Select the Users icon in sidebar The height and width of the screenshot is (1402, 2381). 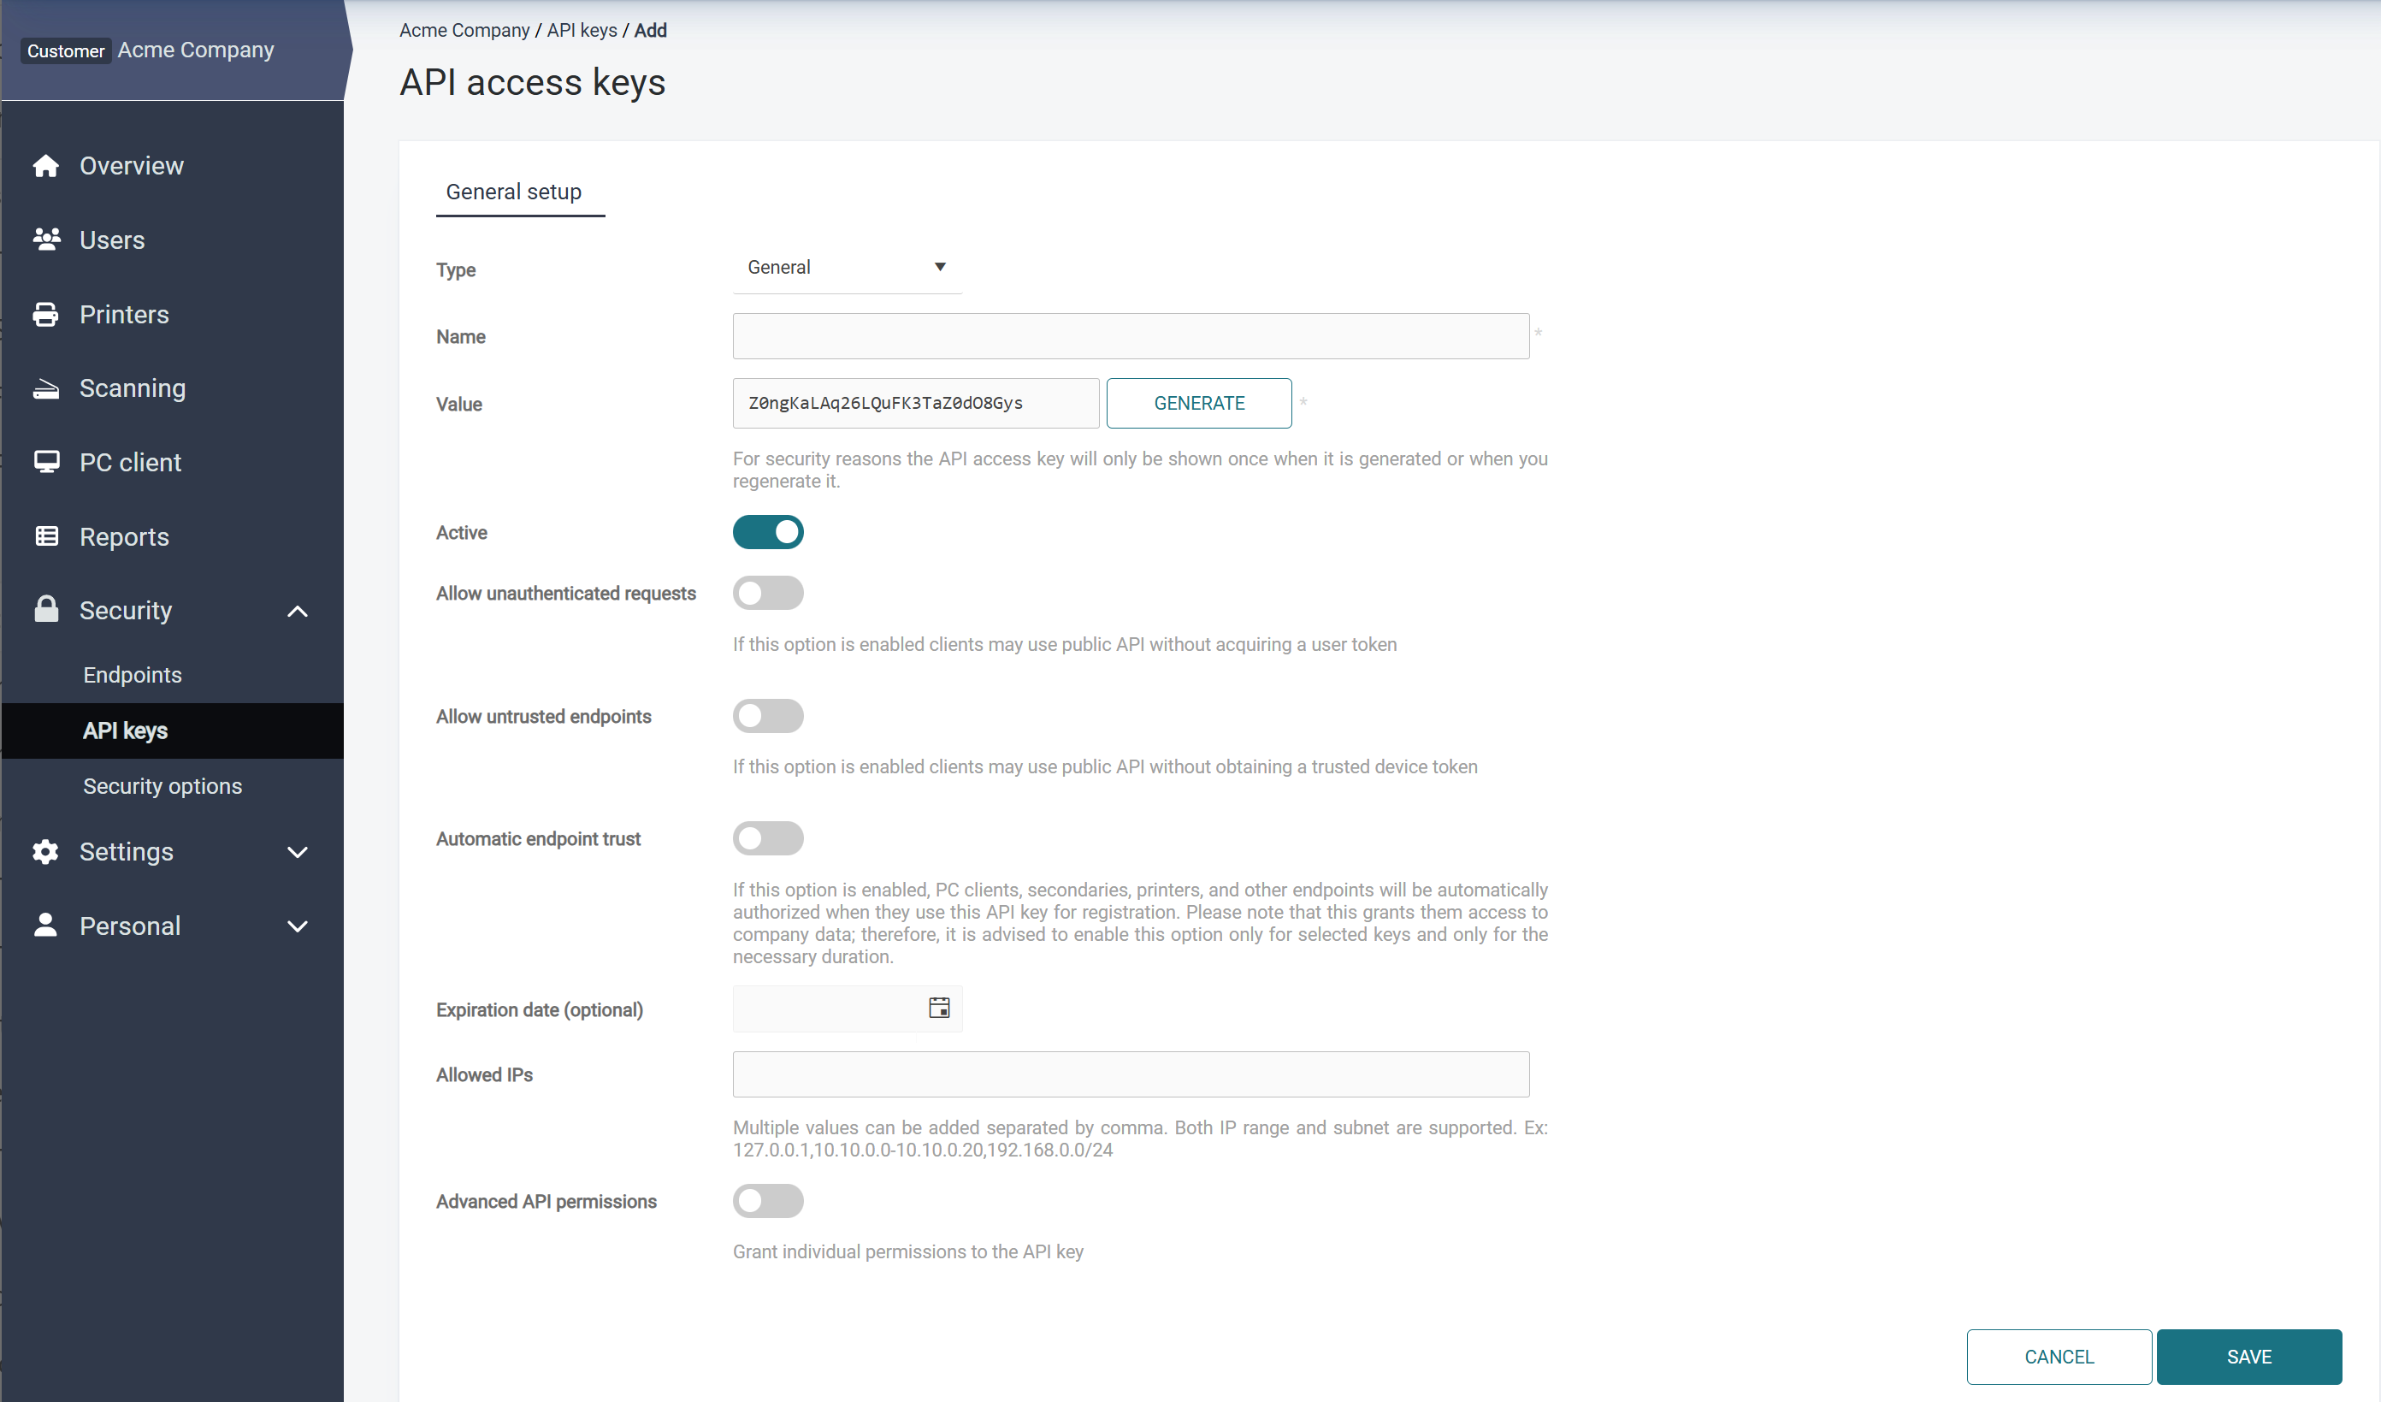pos(46,239)
